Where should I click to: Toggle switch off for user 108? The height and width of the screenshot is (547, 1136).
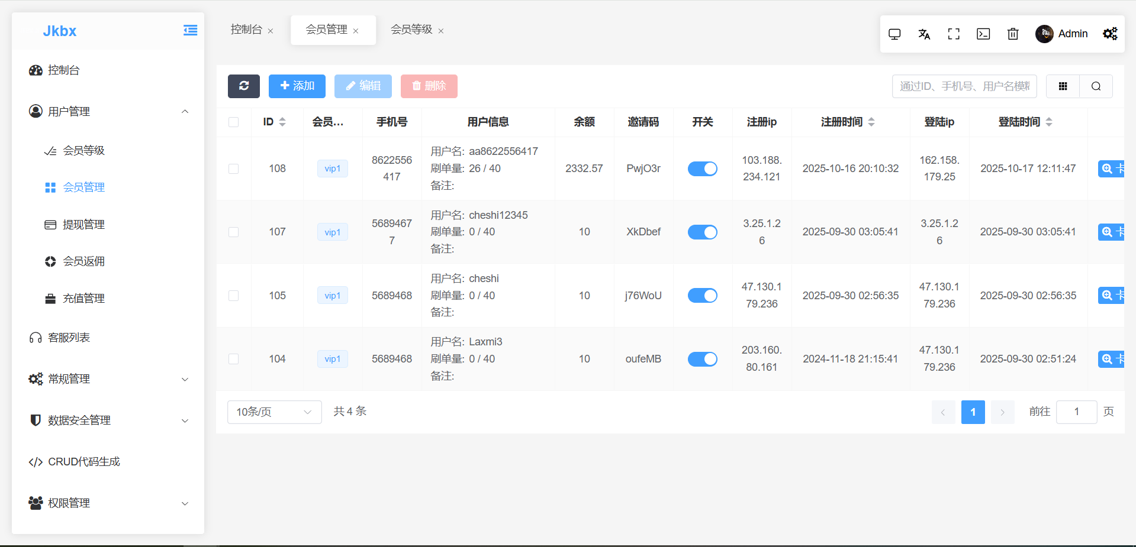702,169
